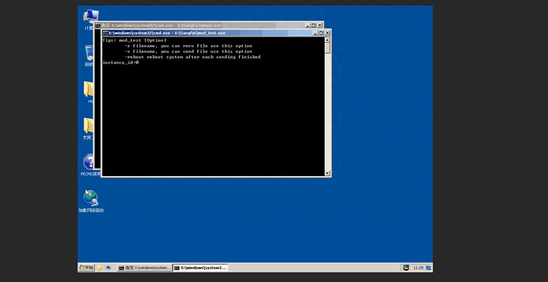Click the 'reg' folder desktop icon
Image resolution: width=548 pixels, height=282 pixels.
click(88, 90)
